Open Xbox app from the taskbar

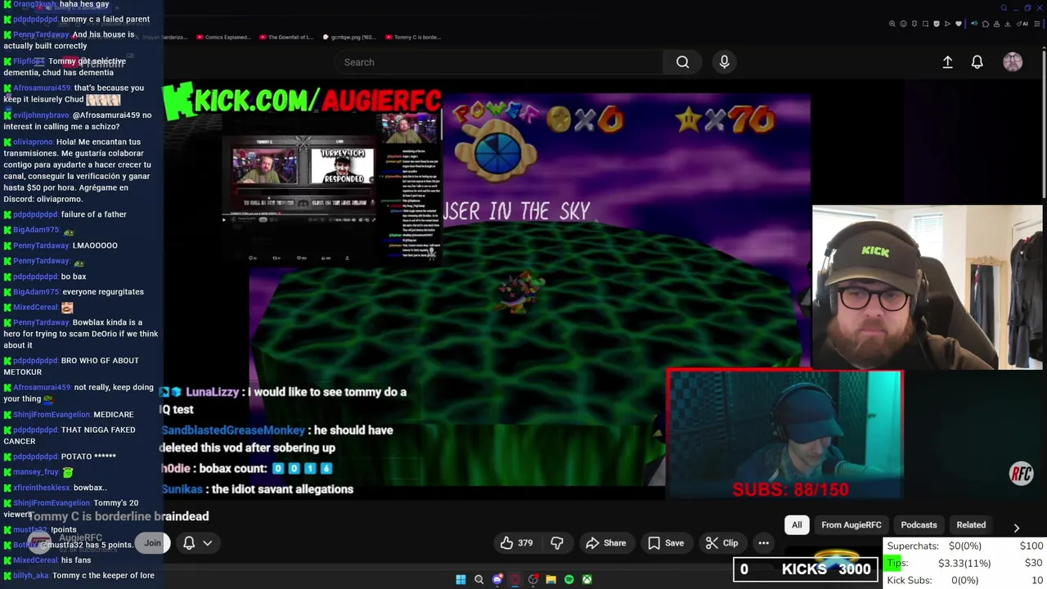pyautogui.click(x=586, y=580)
